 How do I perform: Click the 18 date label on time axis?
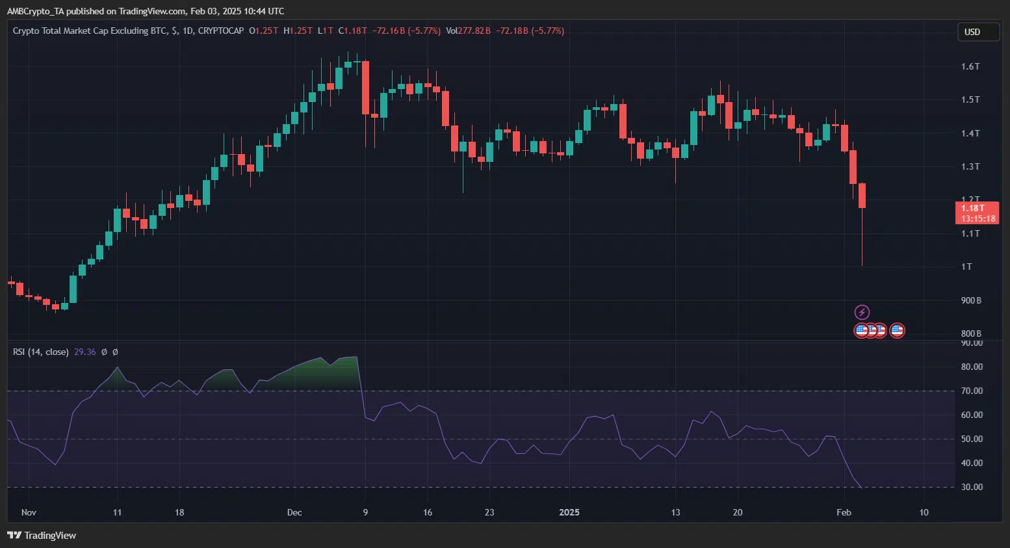pos(179,512)
